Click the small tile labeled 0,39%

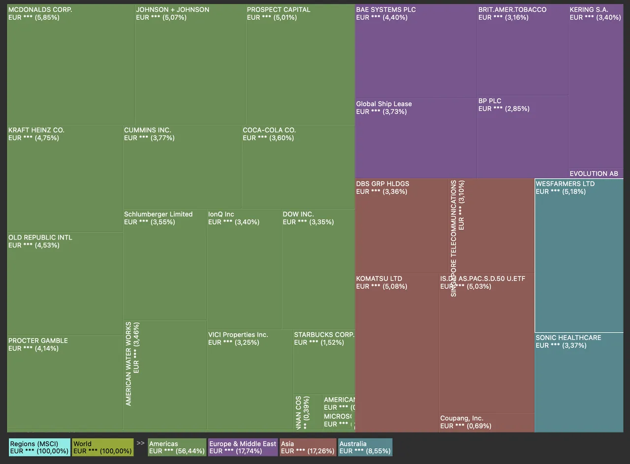tap(308, 412)
